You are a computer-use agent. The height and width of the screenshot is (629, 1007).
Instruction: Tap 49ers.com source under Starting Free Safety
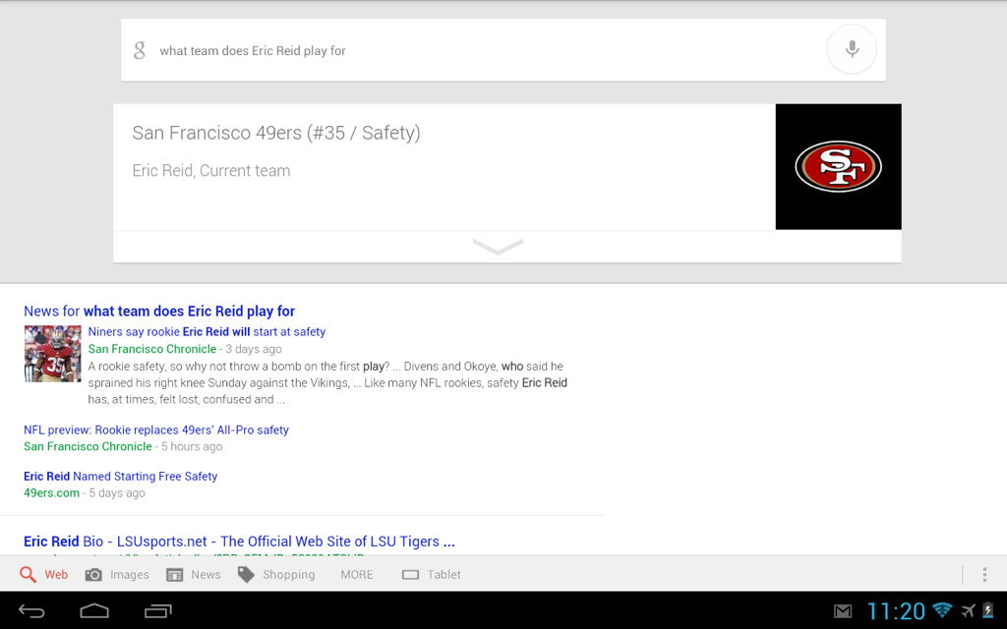click(51, 493)
